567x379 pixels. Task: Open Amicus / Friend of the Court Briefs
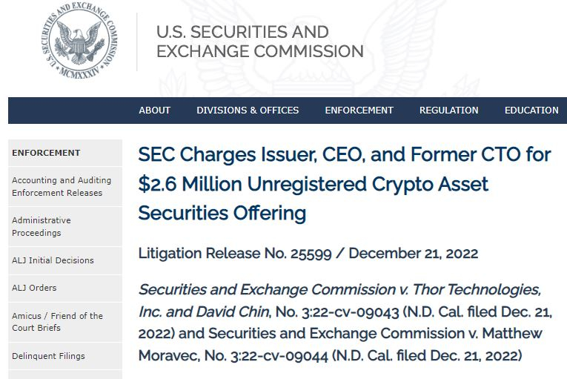coord(57,321)
